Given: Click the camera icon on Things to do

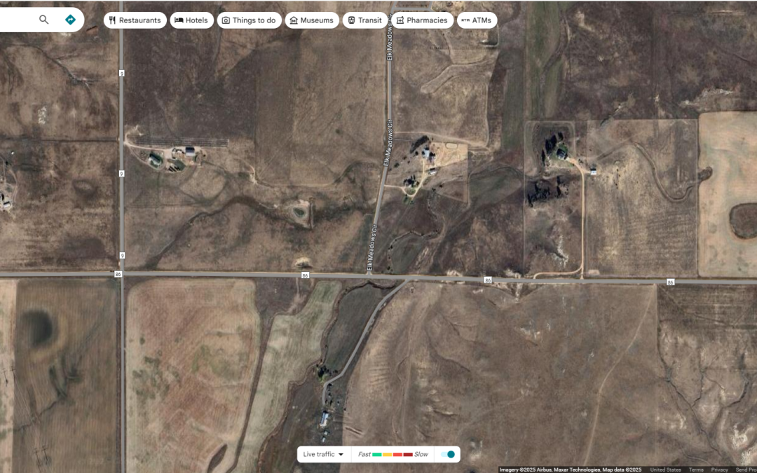Looking at the screenshot, I should coord(226,20).
